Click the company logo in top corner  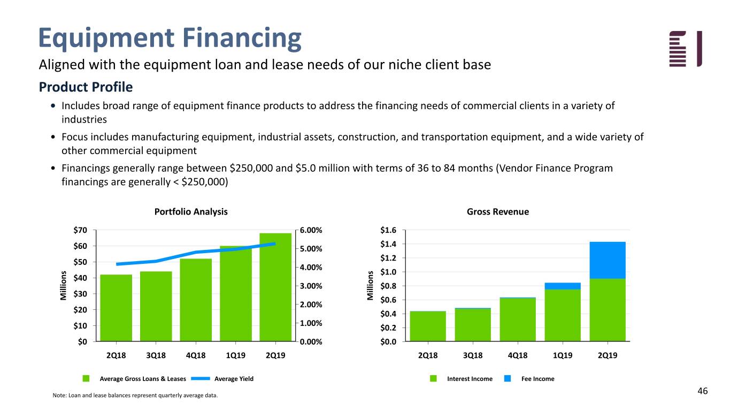685,49
